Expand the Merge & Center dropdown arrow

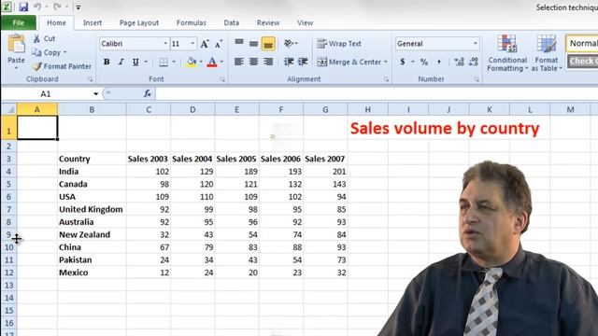(386, 62)
